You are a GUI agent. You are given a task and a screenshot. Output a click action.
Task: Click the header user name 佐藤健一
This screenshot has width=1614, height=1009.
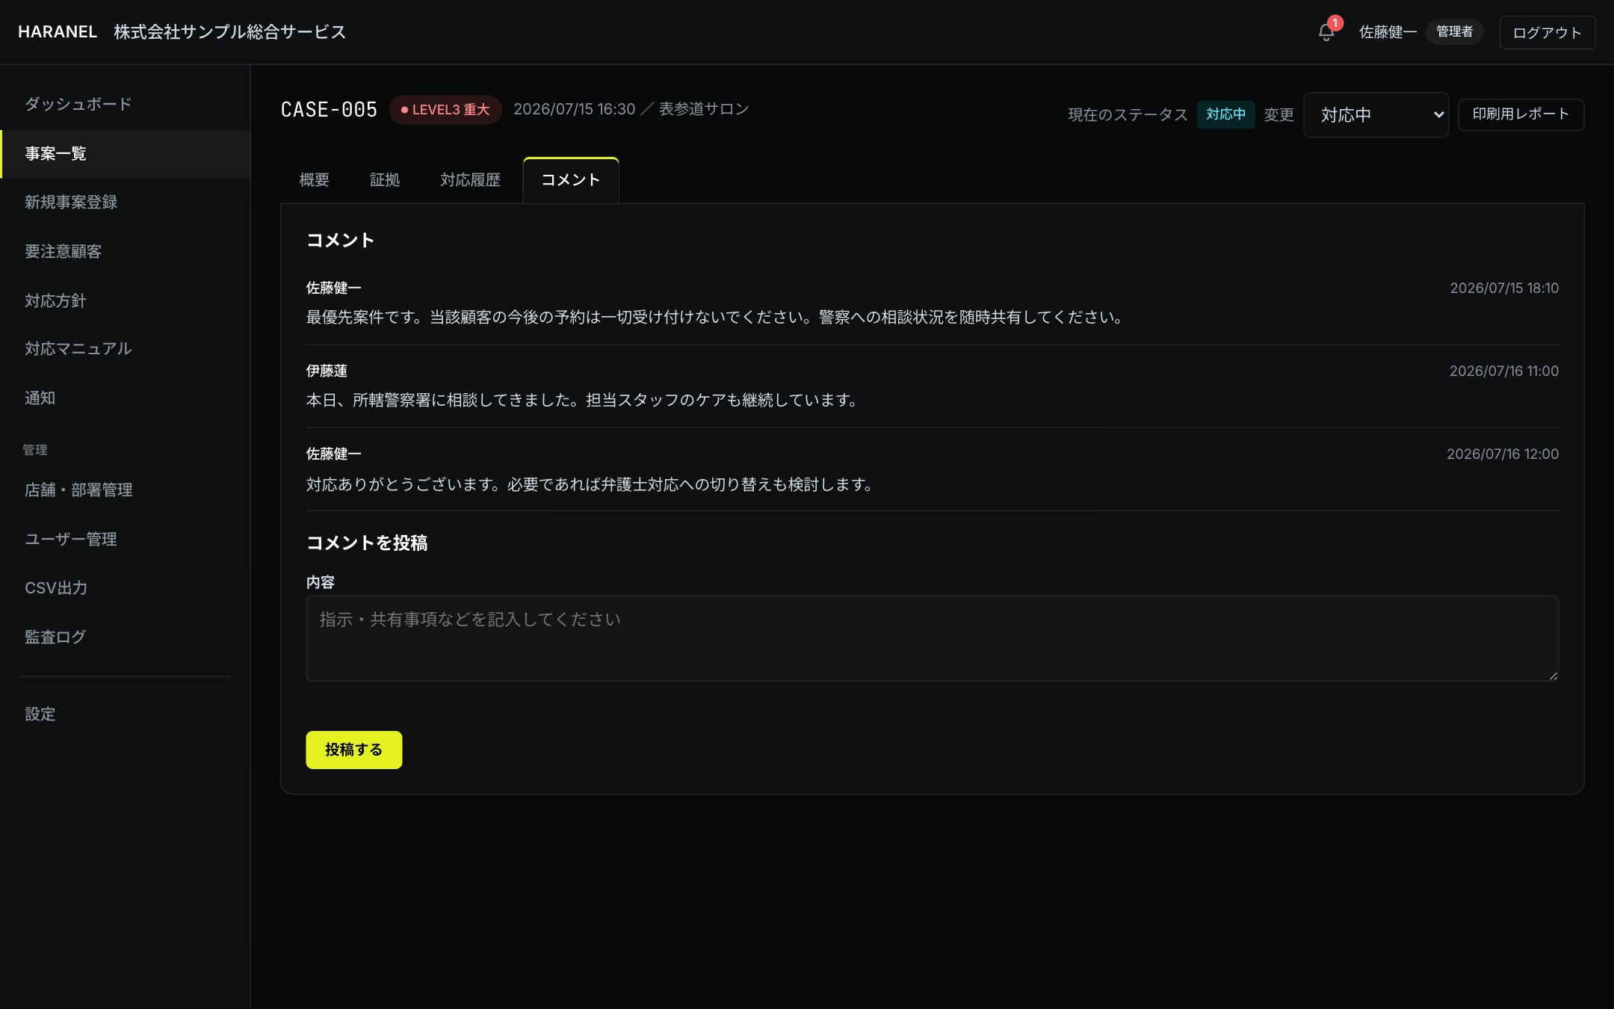click(1388, 32)
